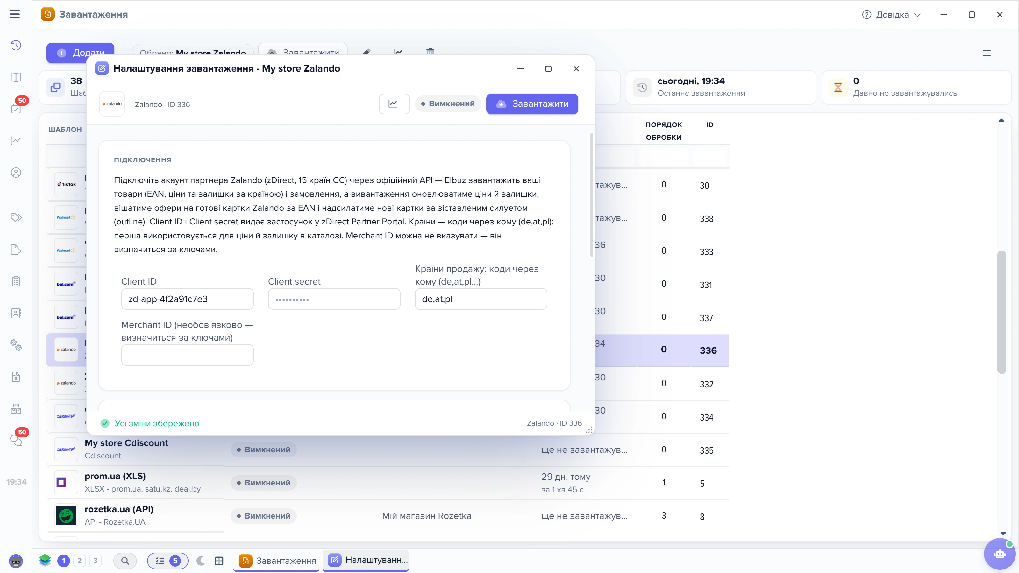The width and height of the screenshot is (1019, 573).
Task: Click the ID column header
Action: (710, 125)
